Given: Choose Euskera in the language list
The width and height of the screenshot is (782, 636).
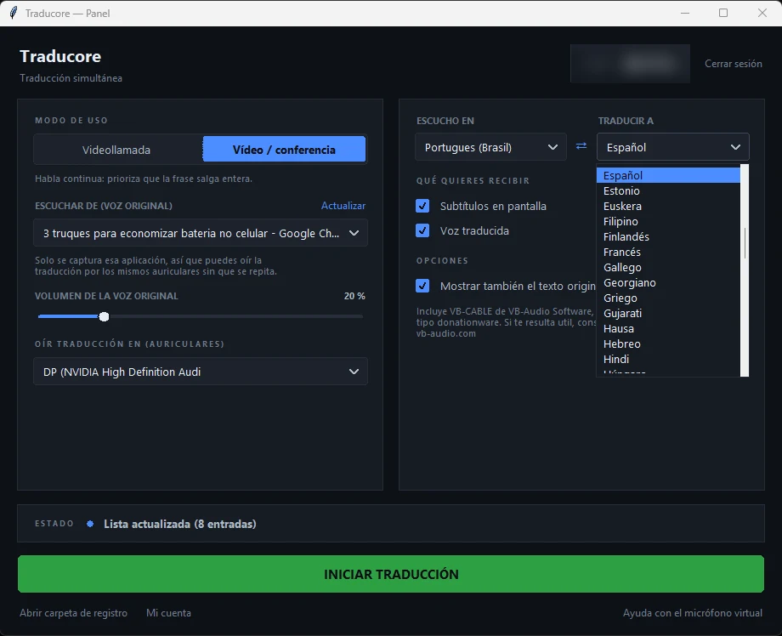Looking at the screenshot, I should coord(668,206).
